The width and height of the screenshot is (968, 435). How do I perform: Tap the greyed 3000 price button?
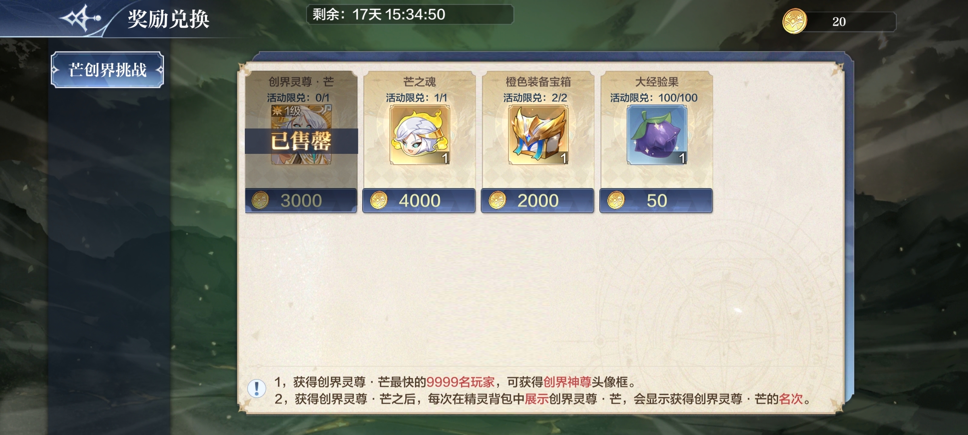coord(301,200)
